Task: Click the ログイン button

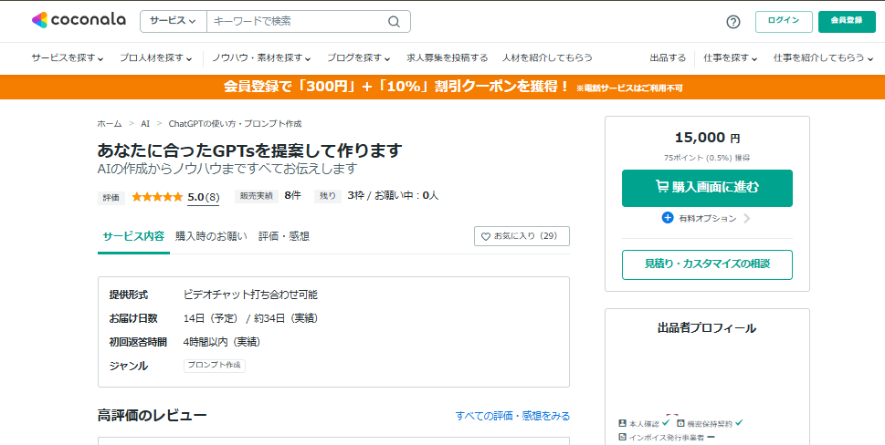Action: pyautogui.click(x=784, y=21)
